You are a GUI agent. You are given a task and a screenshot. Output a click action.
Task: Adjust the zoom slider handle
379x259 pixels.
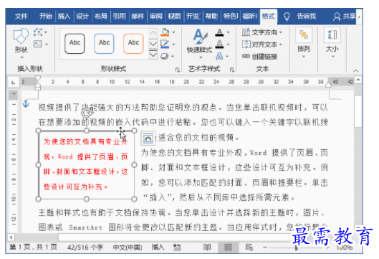(x=297, y=248)
